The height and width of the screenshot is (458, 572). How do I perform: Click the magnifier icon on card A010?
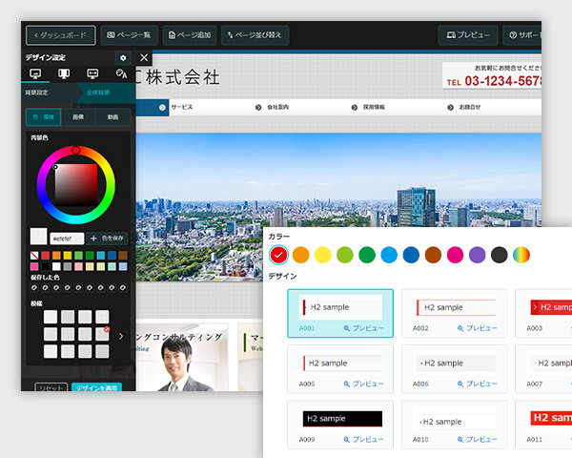tap(460, 440)
